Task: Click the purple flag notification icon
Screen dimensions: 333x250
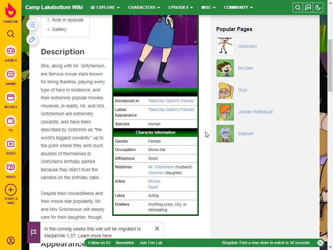Action: [x=34, y=232]
